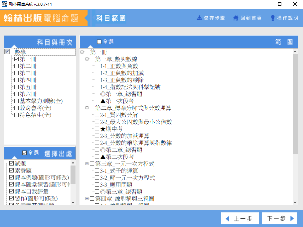This screenshot has height=227, width=303.
Task: Collapse the 第一冊 tree node in 範圍
Action: pos(82,52)
